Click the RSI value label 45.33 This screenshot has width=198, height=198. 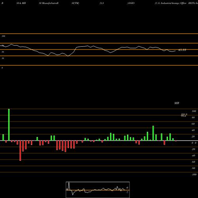(x=182, y=50)
